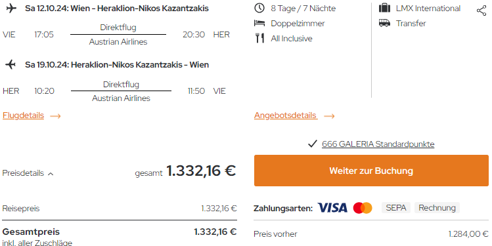The height and width of the screenshot is (246, 492).
Task: Click the cutlery icon beside All Inclusive
Action: coord(259,38)
